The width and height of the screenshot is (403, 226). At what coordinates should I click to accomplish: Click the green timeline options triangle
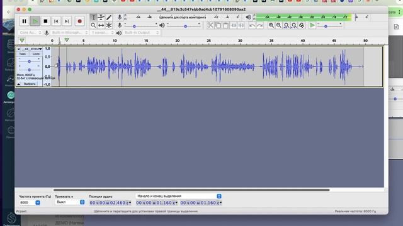click(x=22, y=40)
